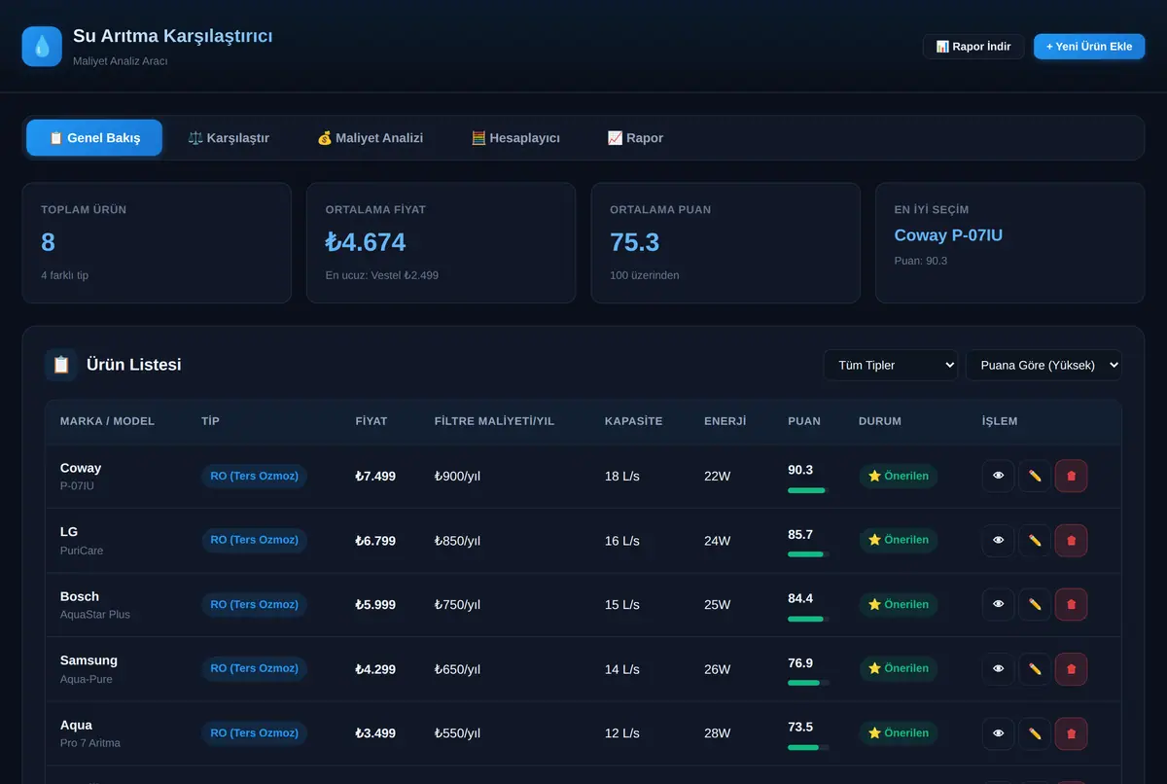Open the Puana Göre (Yüksek) sort dropdown
The image size is (1167, 784).
1043,365
